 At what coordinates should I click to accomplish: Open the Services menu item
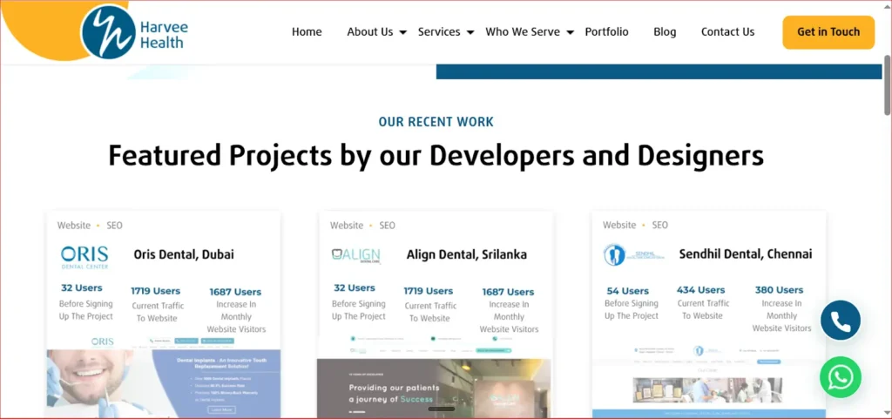[x=439, y=32]
